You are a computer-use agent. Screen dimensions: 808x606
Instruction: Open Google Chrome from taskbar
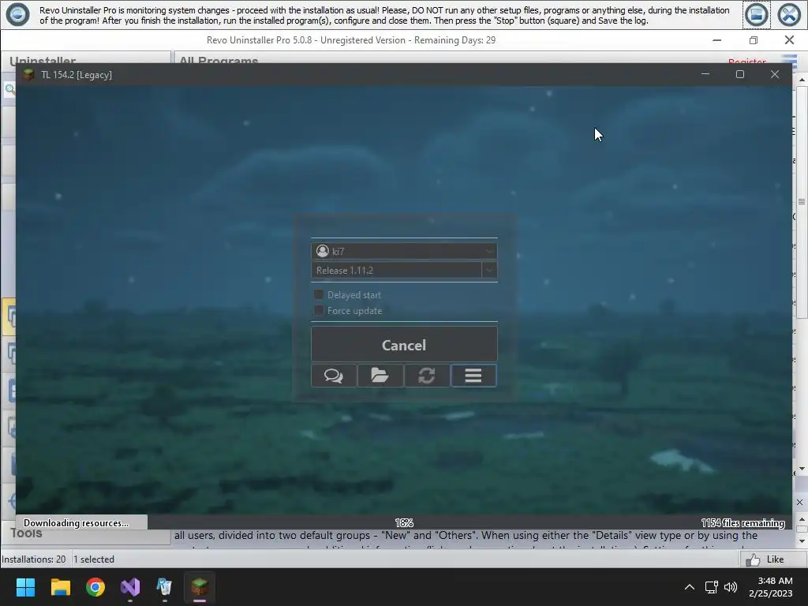pos(95,587)
